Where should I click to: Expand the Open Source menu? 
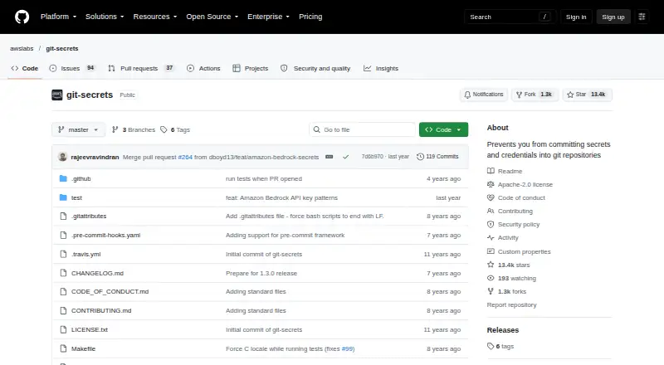212,17
